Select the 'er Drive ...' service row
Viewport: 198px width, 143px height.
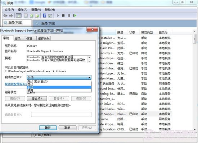(x=136, y=104)
